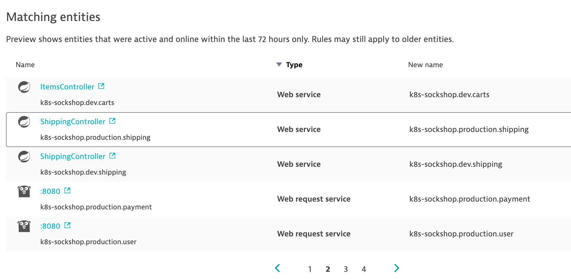Click external link icon beside production ShippingController
571x279 pixels.
pos(112,121)
